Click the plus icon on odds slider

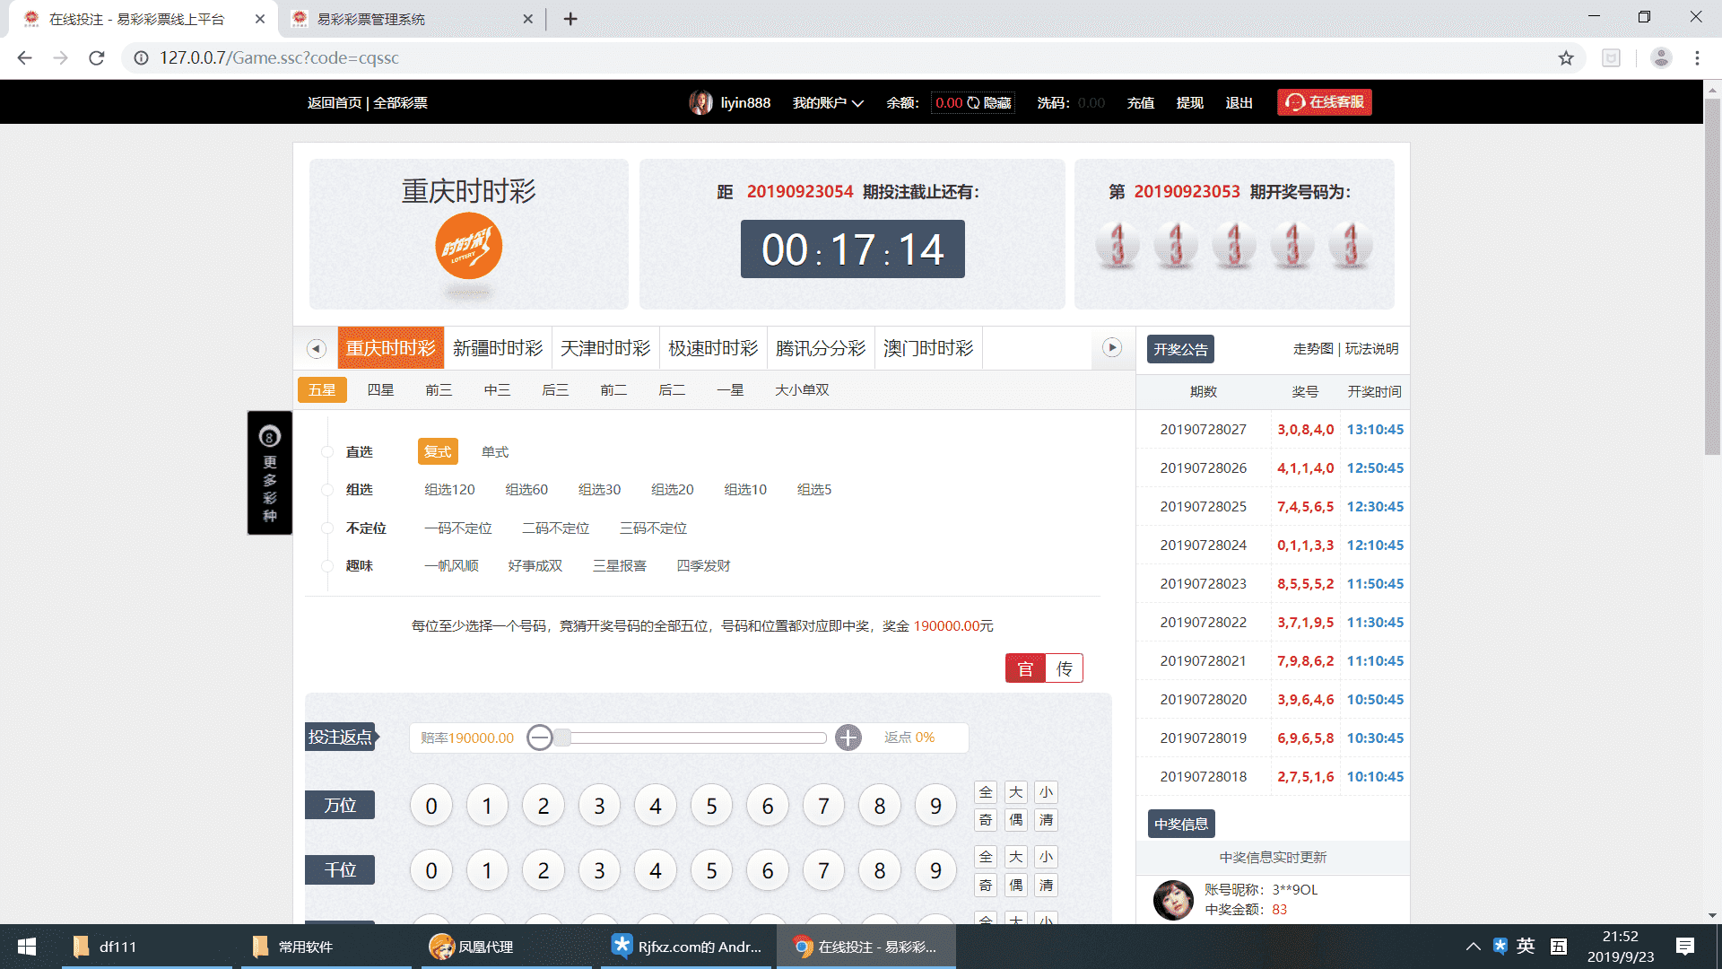pyautogui.click(x=848, y=738)
